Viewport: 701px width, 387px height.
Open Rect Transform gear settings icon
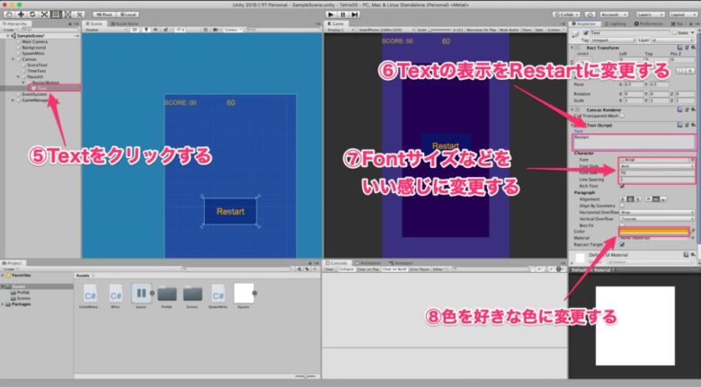693,48
